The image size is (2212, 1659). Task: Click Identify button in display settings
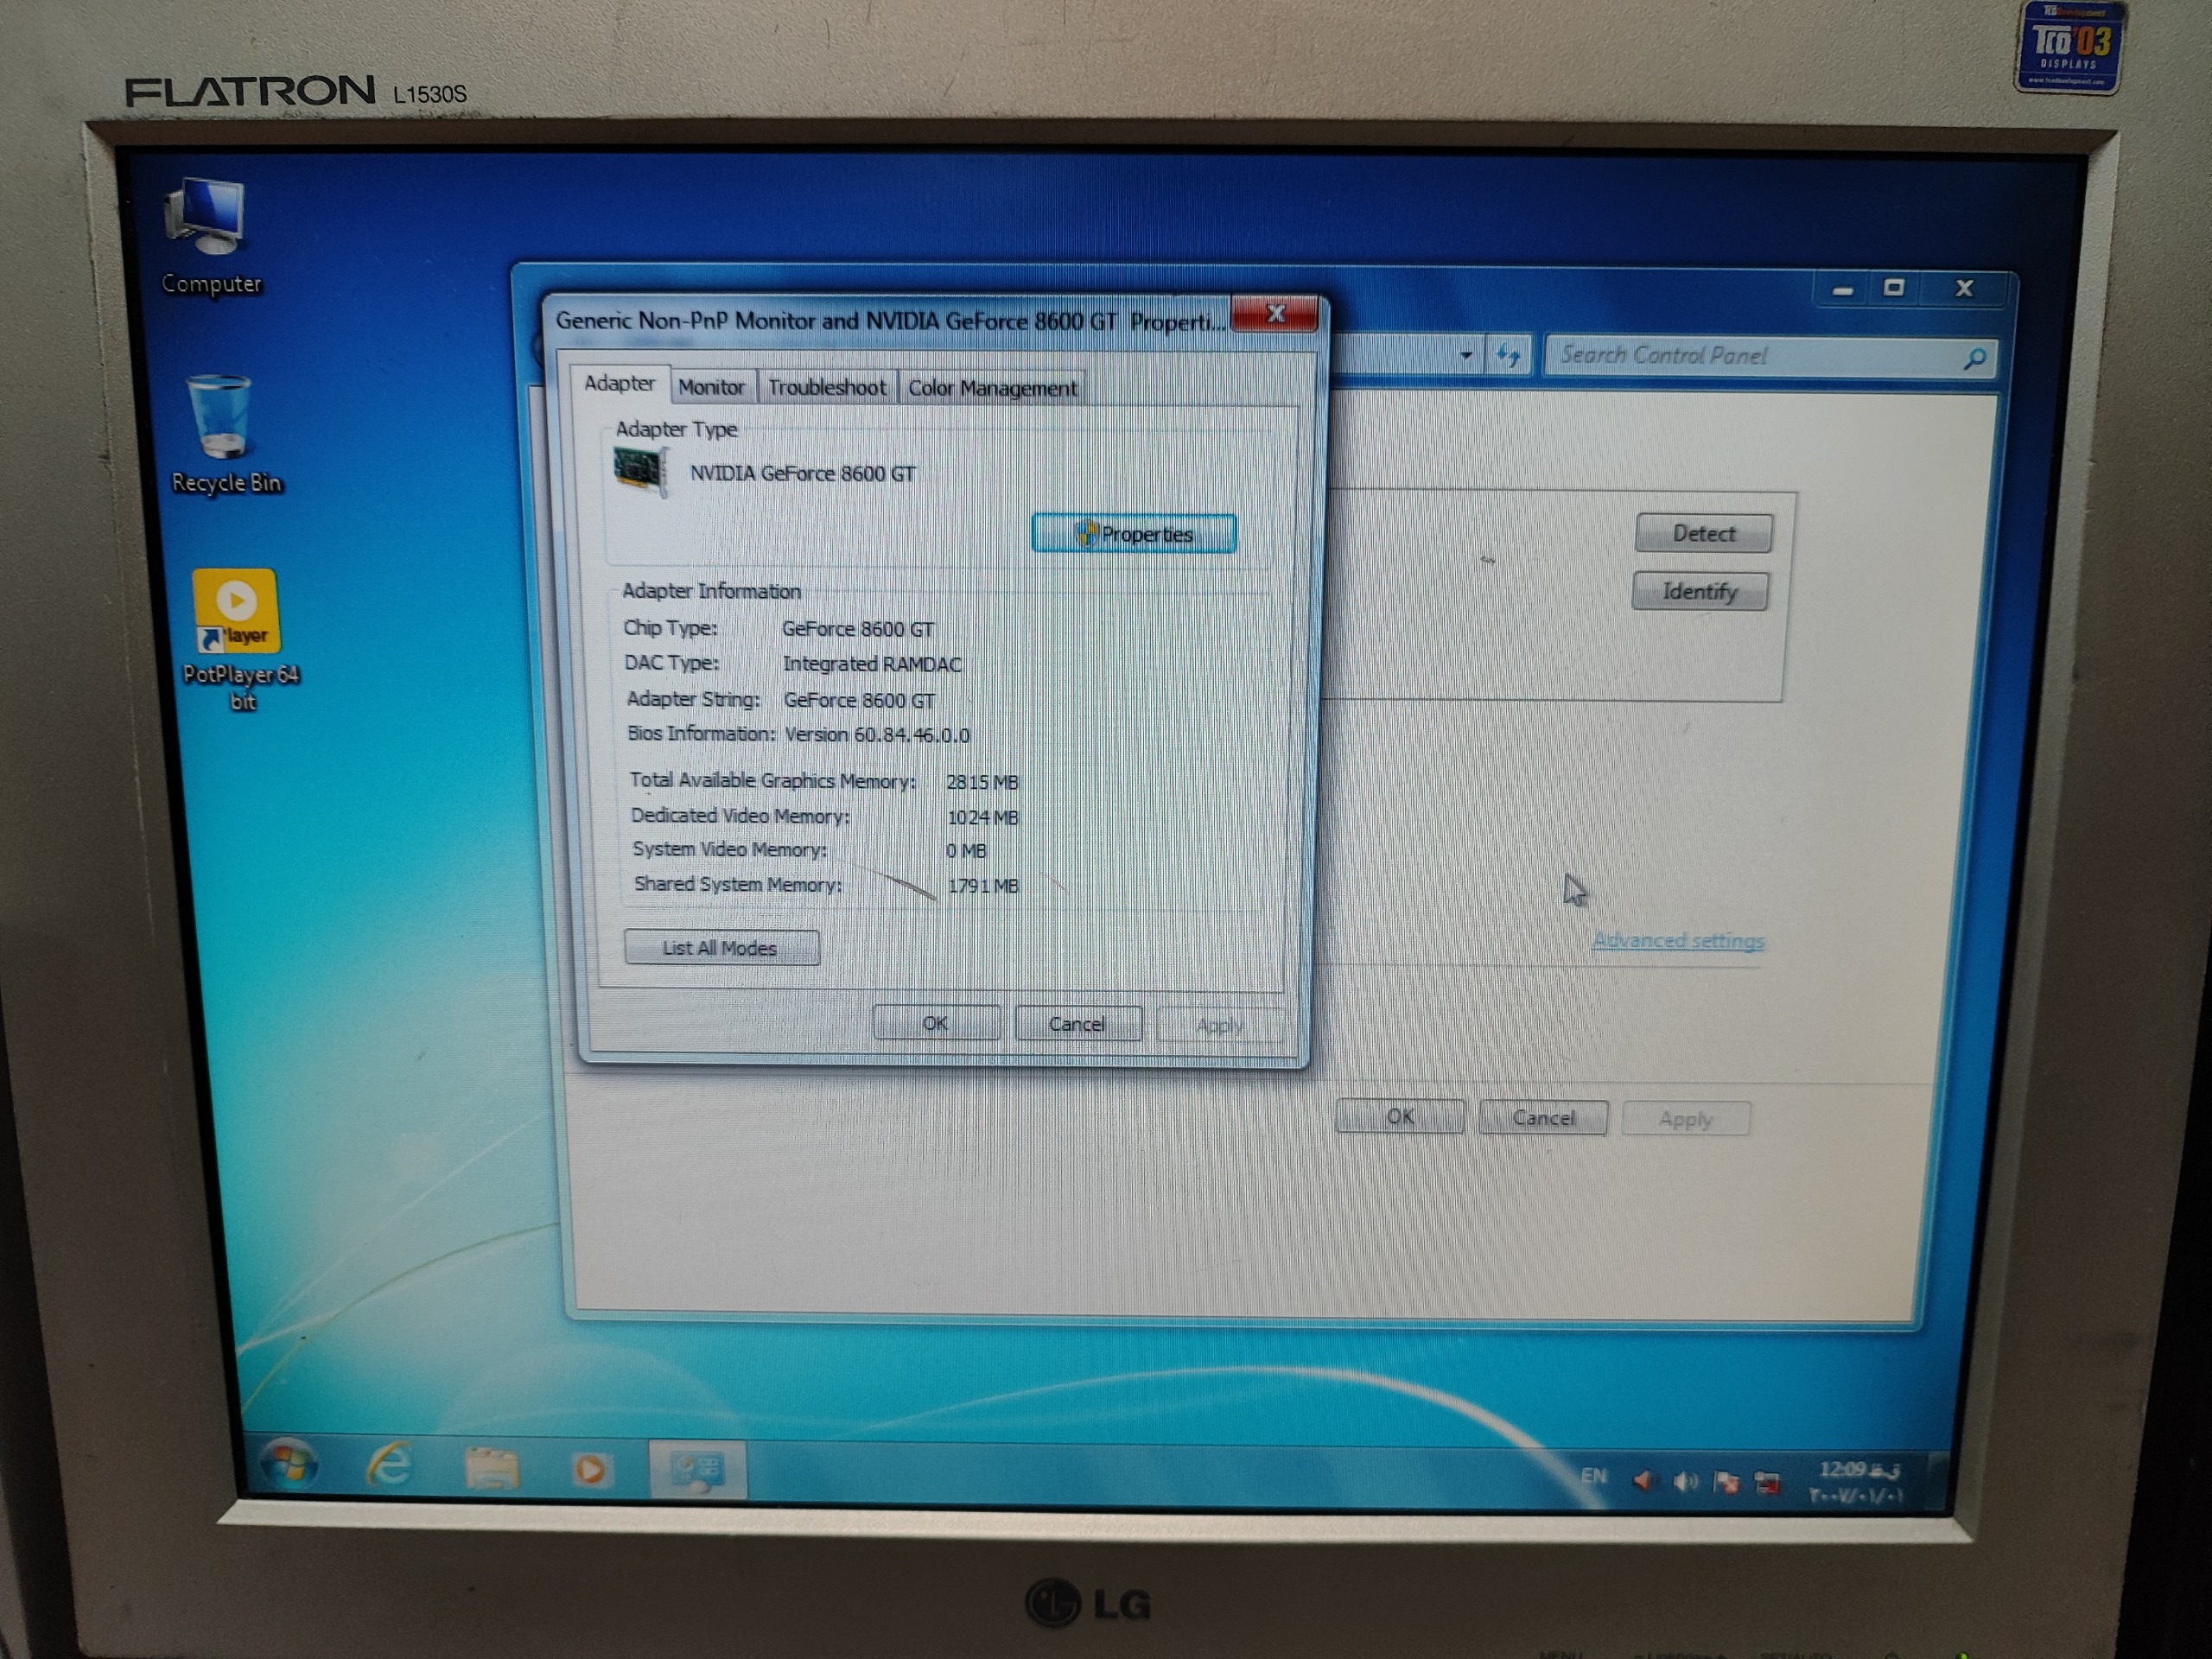tap(1700, 591)
